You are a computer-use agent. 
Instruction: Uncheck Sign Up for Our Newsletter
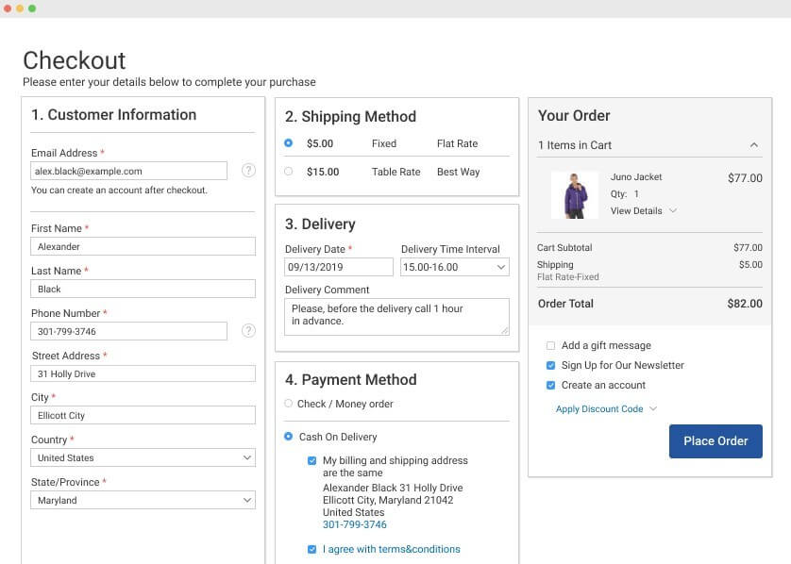pyautogui.click(x=550, y=365)
